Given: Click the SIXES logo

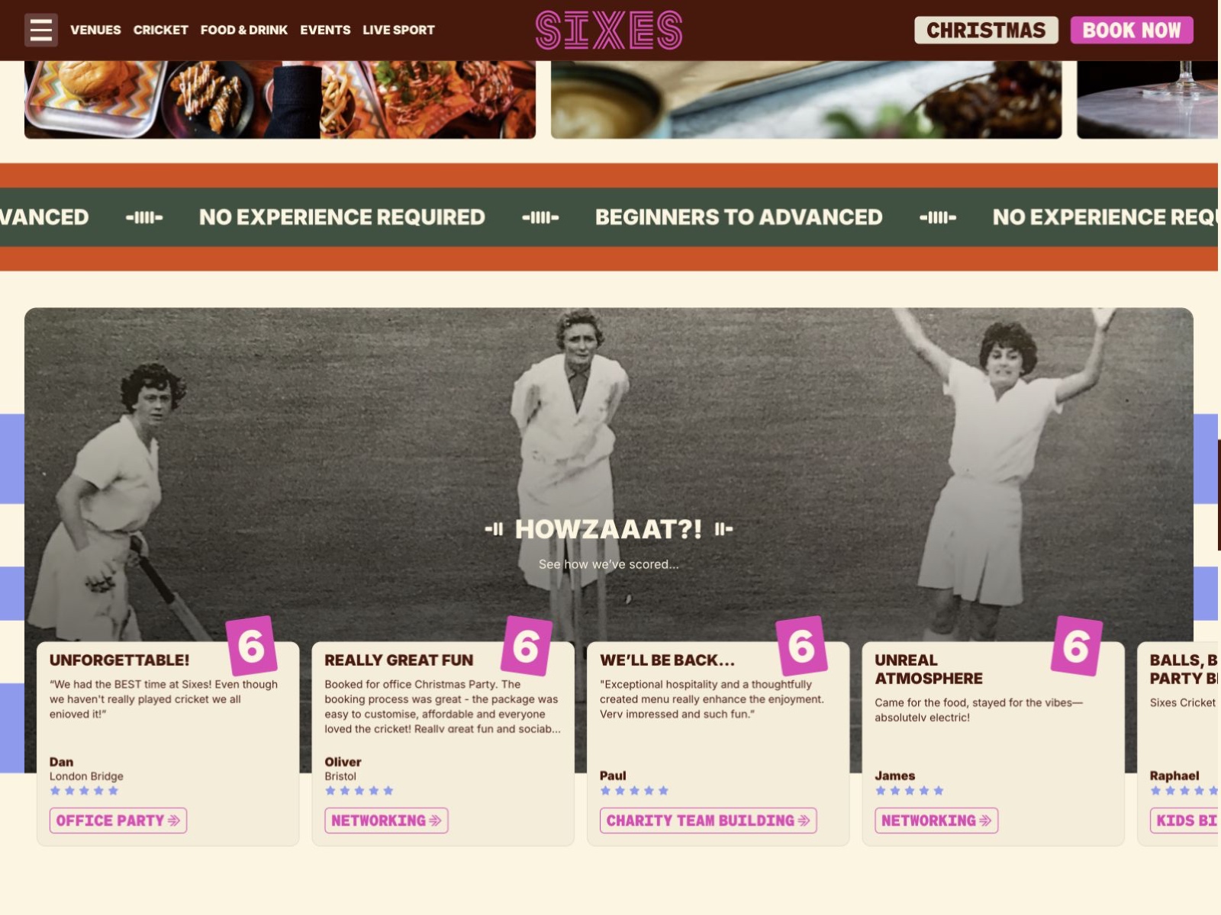Looking at the screenshot, I should [x=609, y=30].
